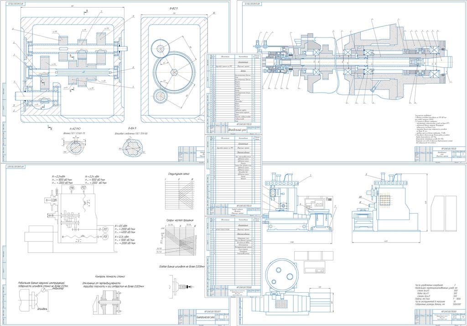The width and height of the screenshot is (467, 326).
Task: Click the splined shaft section Б-Б drawing
Action: pyautogui.click(x=132, y=148)
